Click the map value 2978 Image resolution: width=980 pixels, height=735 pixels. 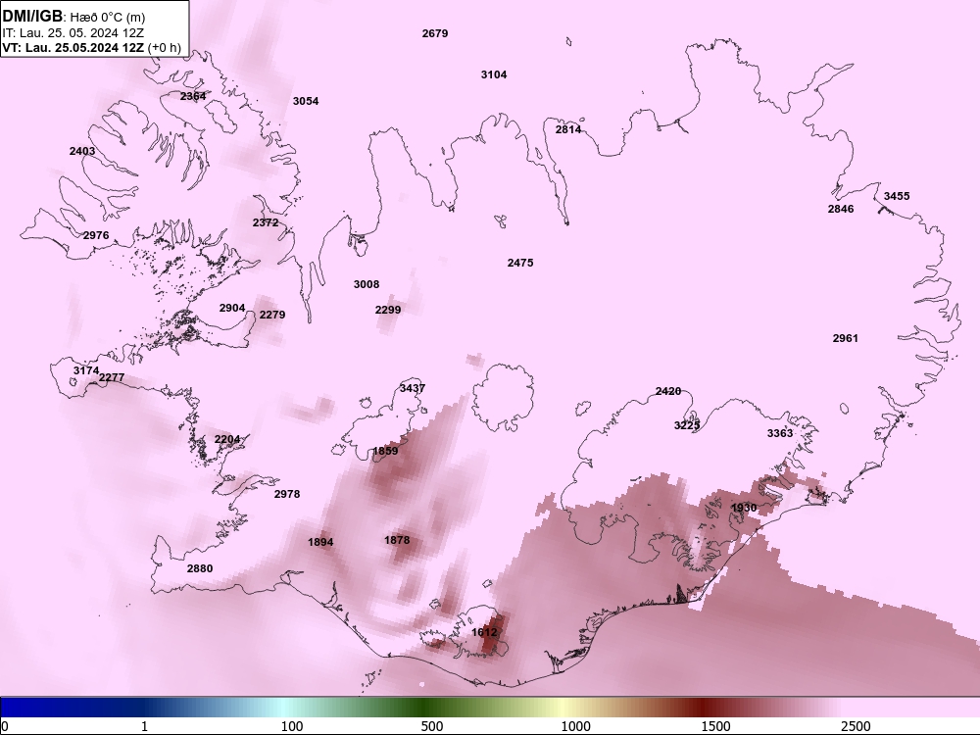(287, 494)
